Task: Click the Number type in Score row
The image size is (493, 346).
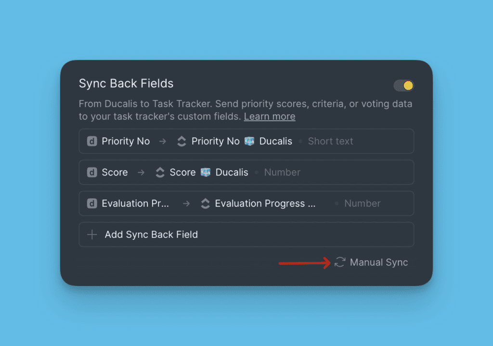Action: click(282, 173)
